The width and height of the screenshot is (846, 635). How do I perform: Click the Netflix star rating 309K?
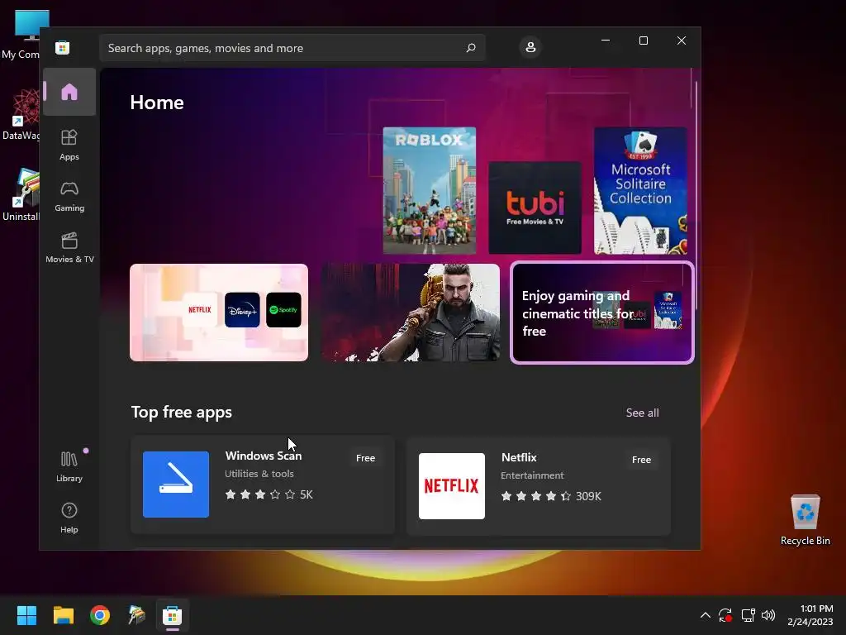click(x=551, y=496)
